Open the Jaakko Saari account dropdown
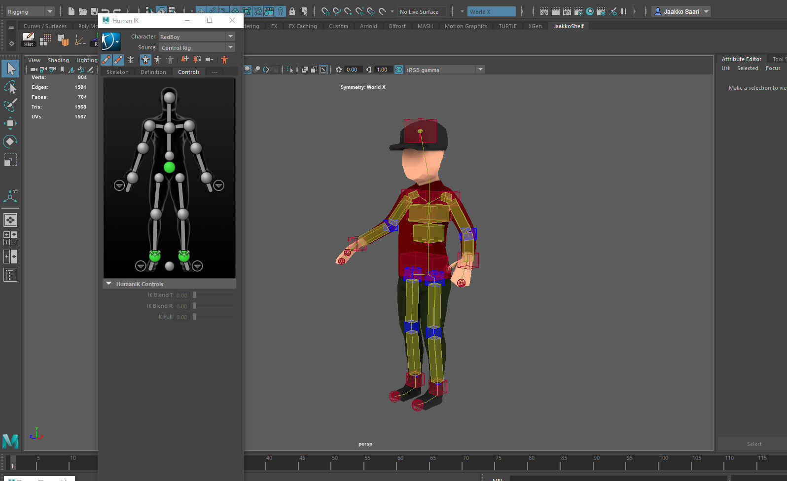 (x=681, y=11)
